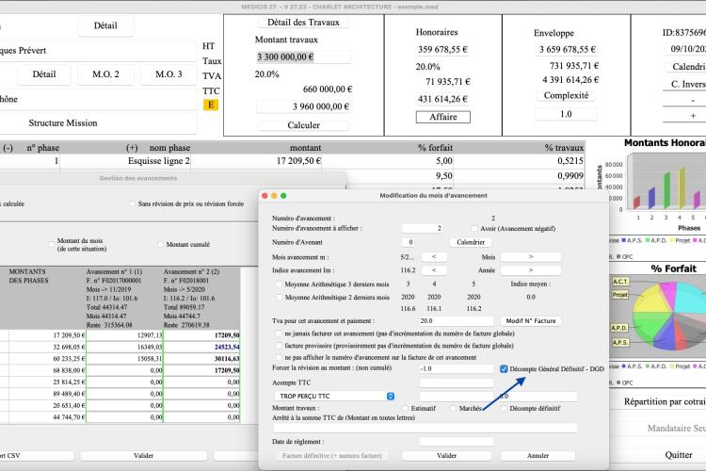Click Valider in Gestion des avancements window
Viewport: 706px width, 471px height.
coord(144,456)
